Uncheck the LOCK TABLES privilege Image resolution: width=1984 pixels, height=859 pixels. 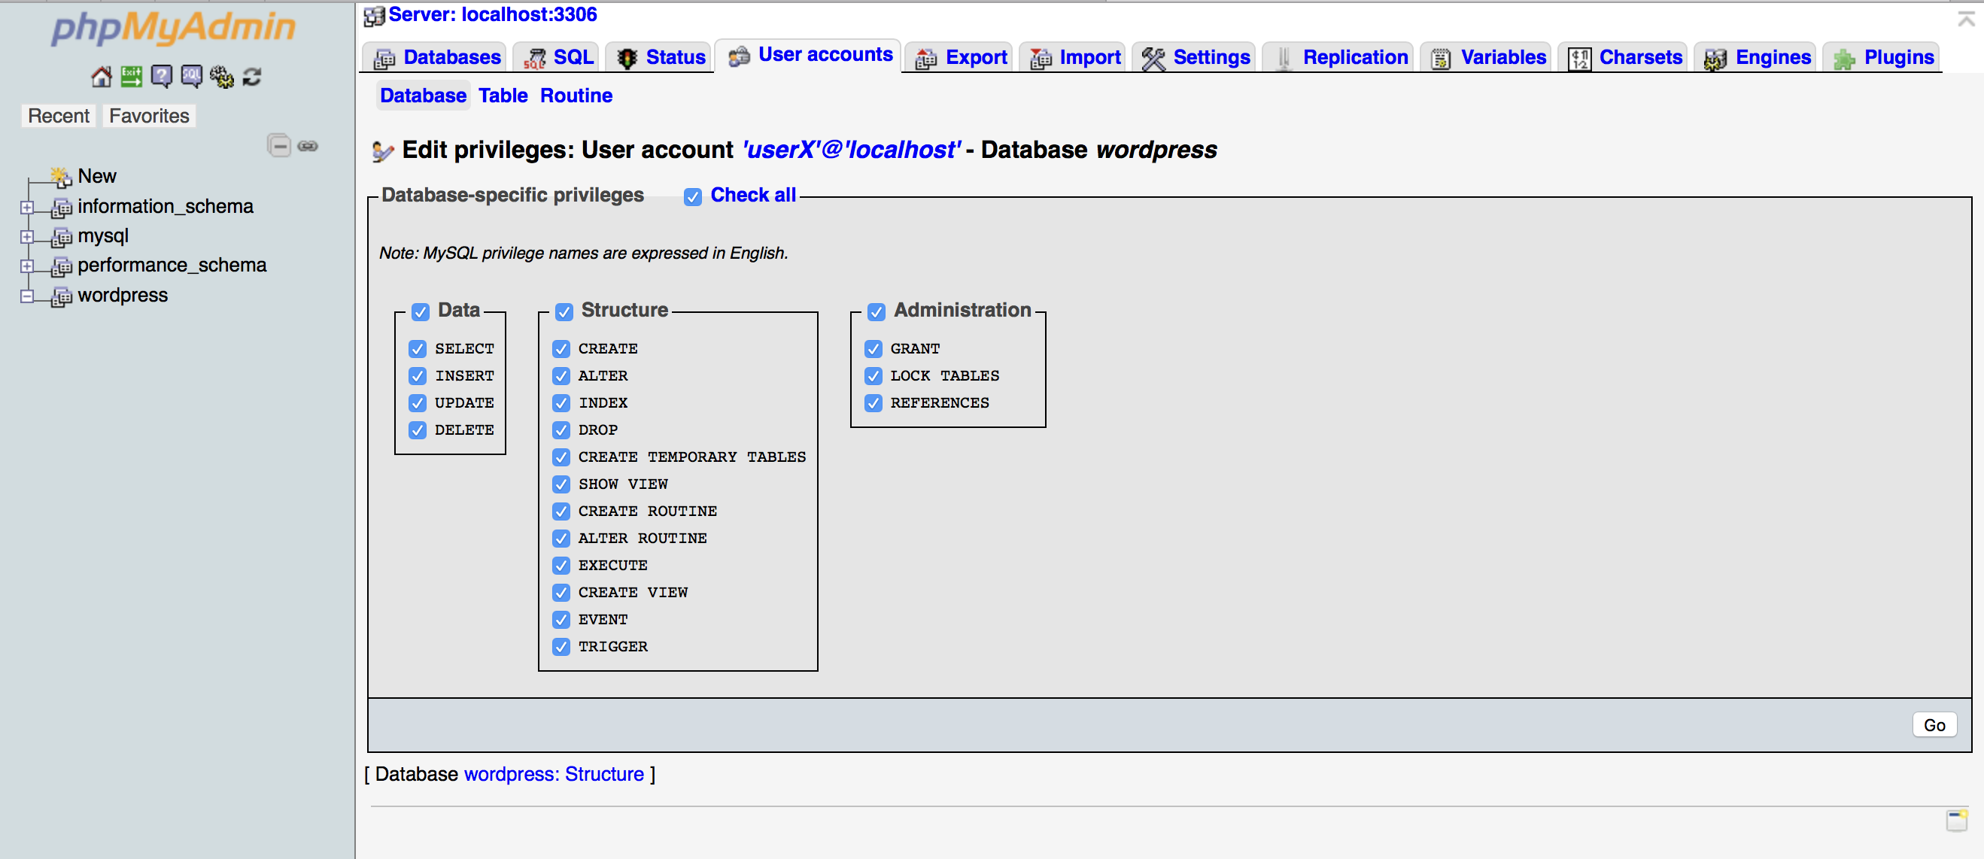tap(873, 376)
